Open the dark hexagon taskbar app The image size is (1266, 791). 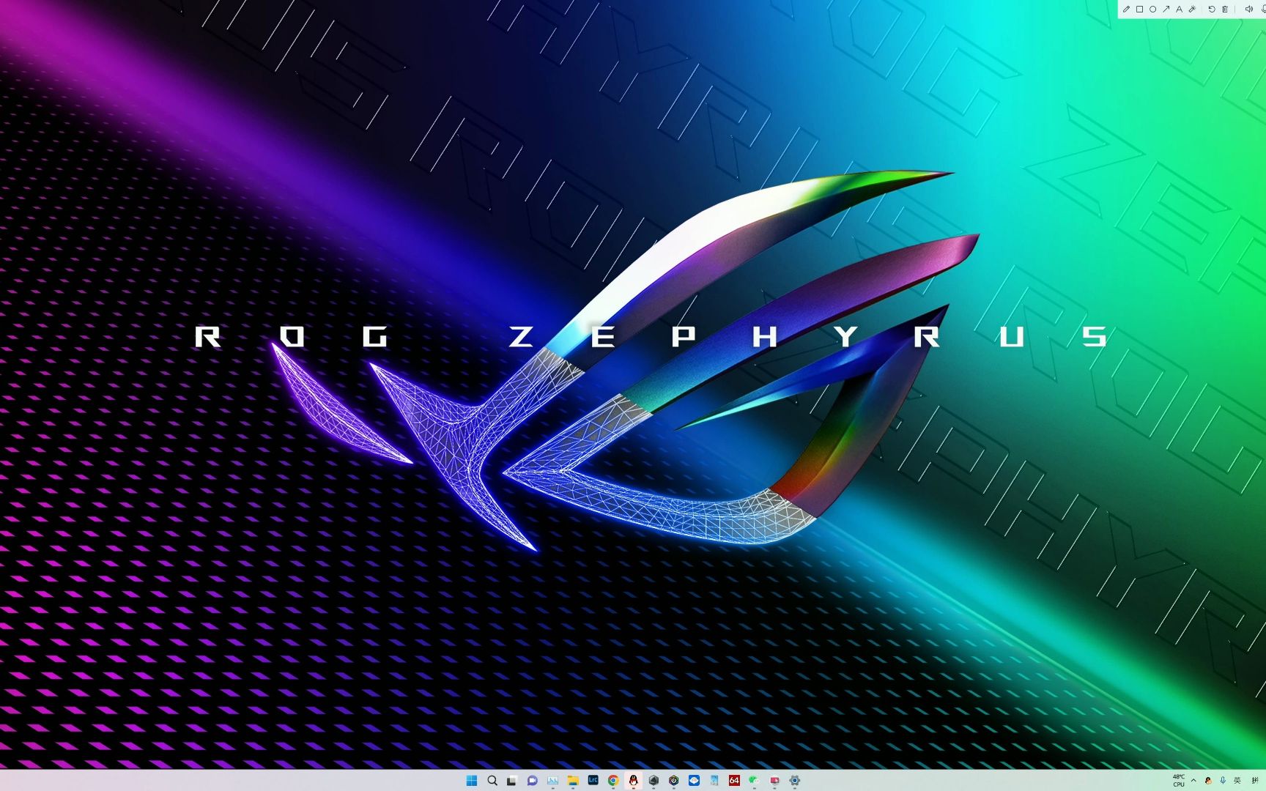pyautogui.click(x=654, y=781)
